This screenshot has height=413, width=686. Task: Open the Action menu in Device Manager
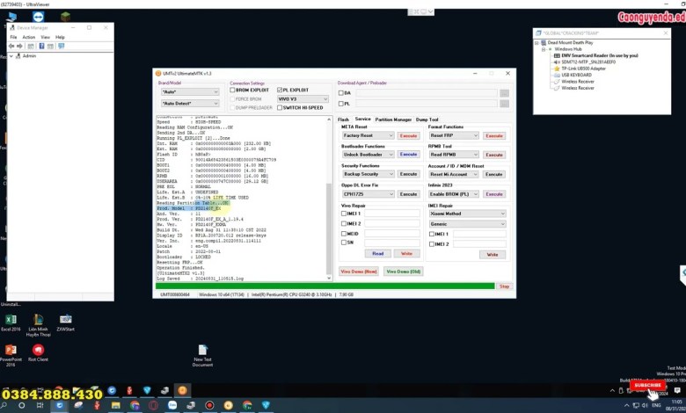click(28, 37)
